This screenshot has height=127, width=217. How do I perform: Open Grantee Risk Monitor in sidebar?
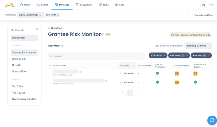[25, 52]
